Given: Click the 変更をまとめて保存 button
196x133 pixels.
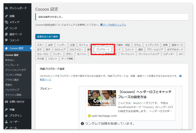Looking at the screenshot, I should (48, 37).
